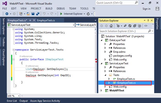Click the Solution Explorer search magnifier icon
Viewport: 161px width, 103px height.
[x=150, y=31]
